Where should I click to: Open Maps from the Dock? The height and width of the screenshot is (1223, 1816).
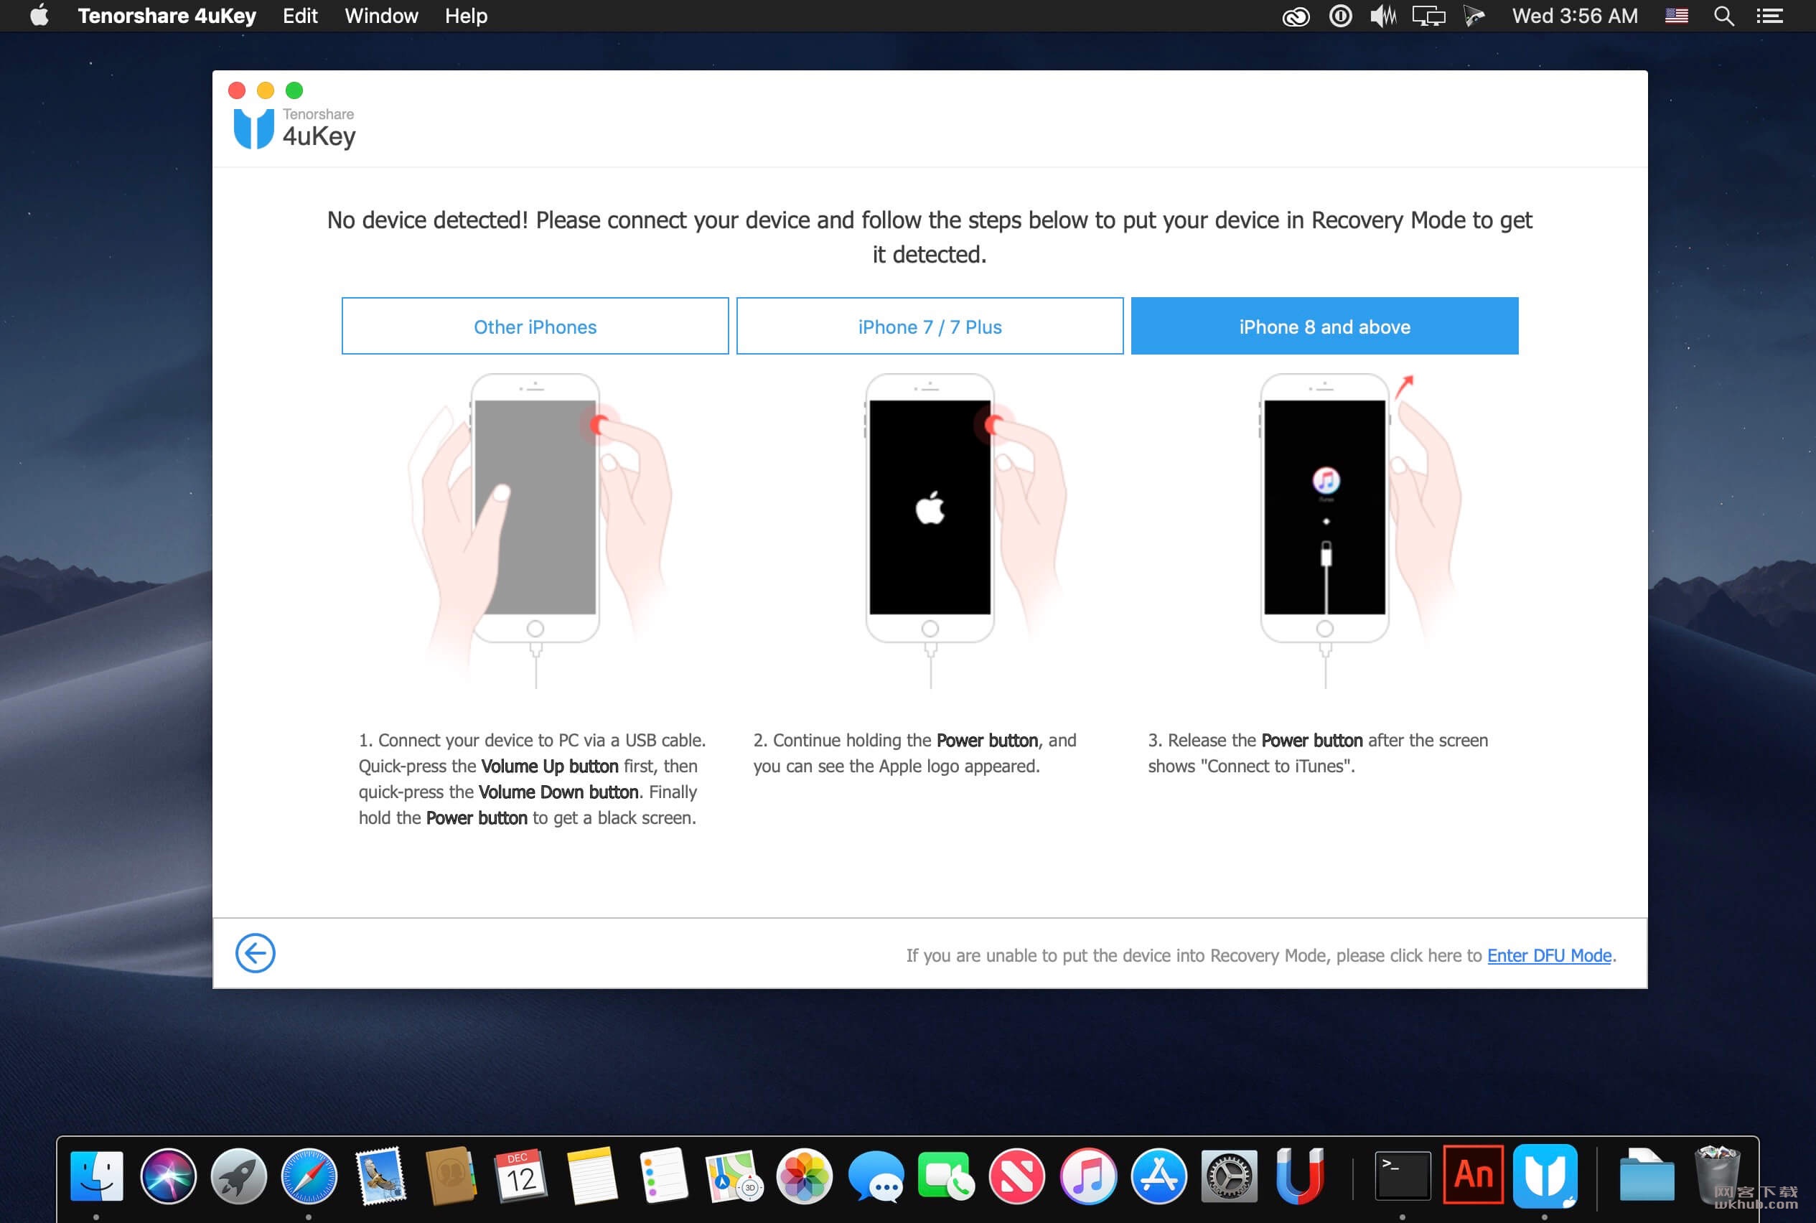[734, 1176]
